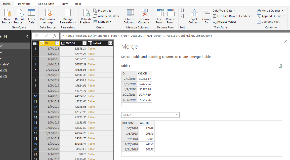
Task: Confirm the formula with the checkmark
Action: pos(46,36)
